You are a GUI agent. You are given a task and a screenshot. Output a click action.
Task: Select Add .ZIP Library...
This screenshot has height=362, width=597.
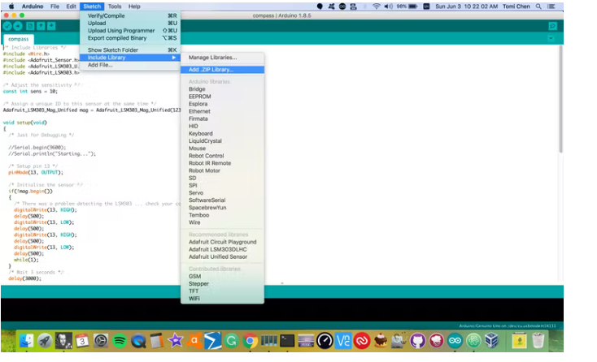tap(222, 70)
